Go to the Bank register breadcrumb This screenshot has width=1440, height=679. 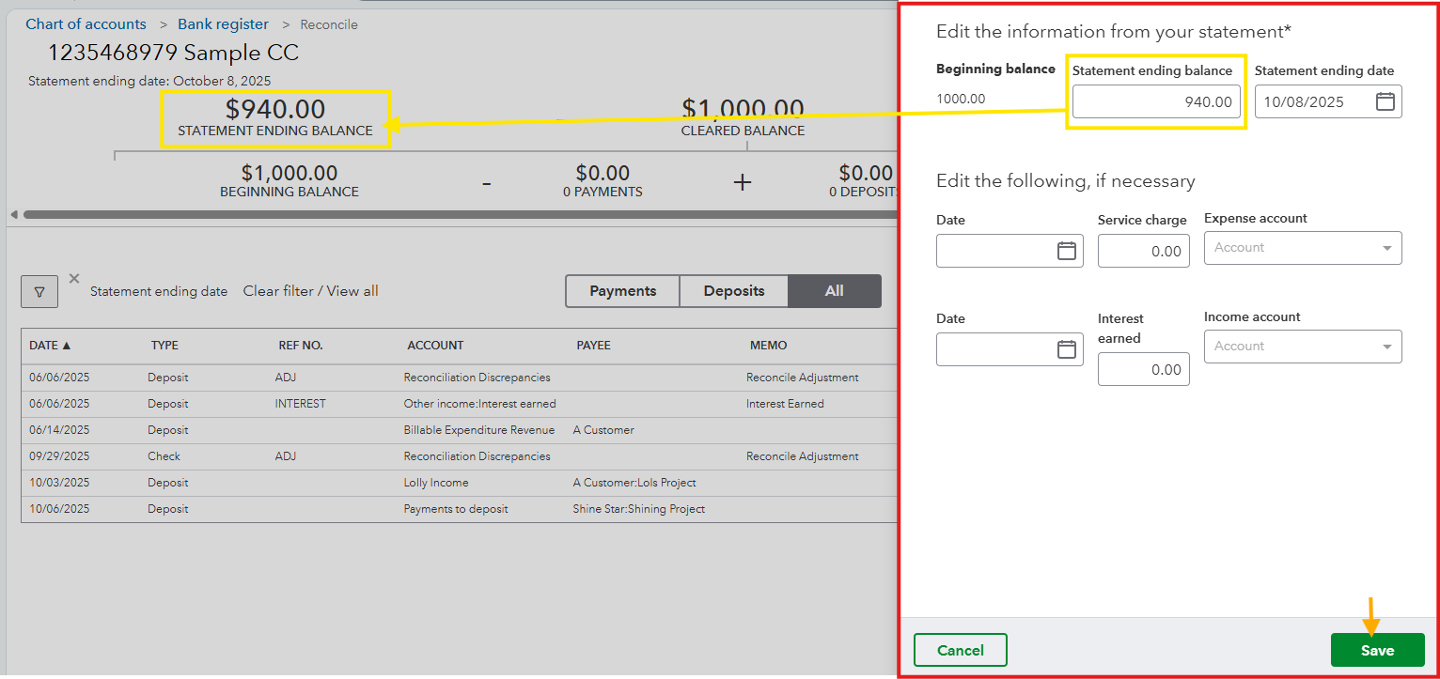coord(223,24)
